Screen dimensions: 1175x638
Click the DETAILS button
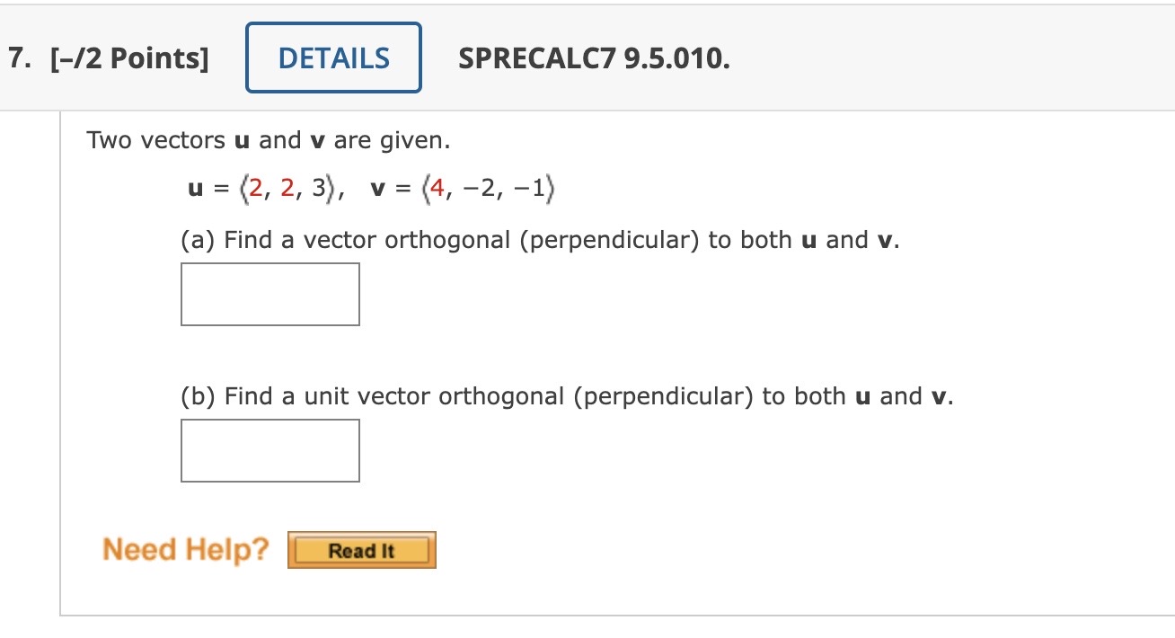point(333,58)
